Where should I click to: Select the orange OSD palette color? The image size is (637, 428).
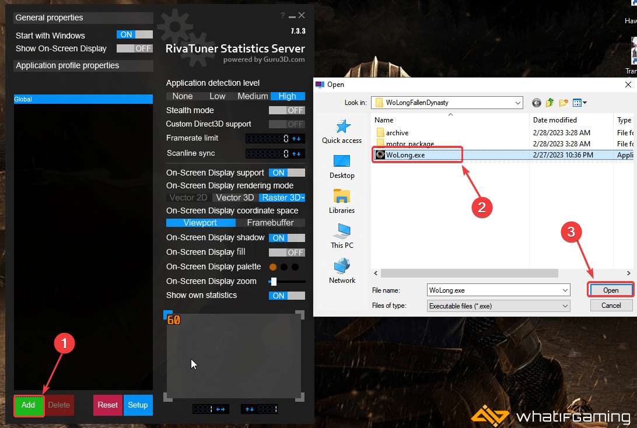[x=273, y=267]
